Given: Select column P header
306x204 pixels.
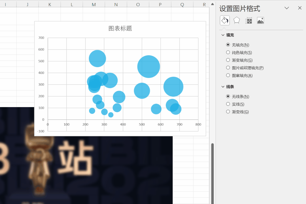Looking at the screenshot, I should (160, 5).
